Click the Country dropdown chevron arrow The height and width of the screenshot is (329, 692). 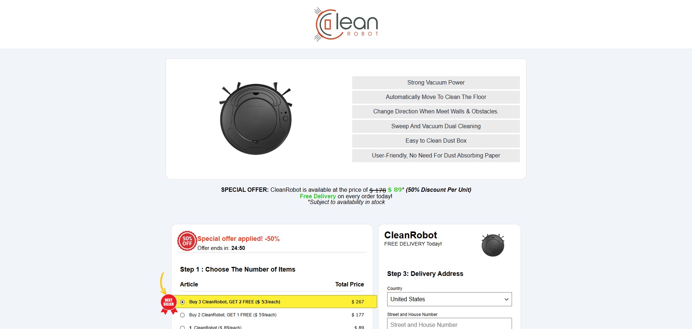pyautogui.click(x=506, y=299)
